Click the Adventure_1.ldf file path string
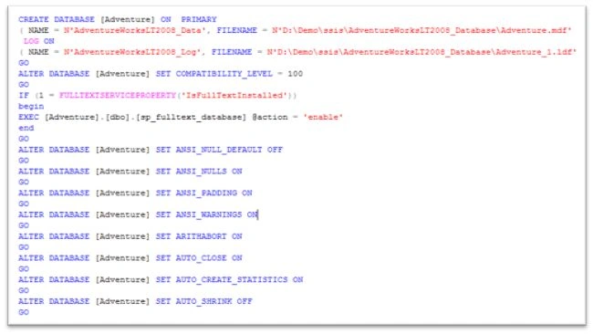 pyautogui.click(x=421, y=52)
